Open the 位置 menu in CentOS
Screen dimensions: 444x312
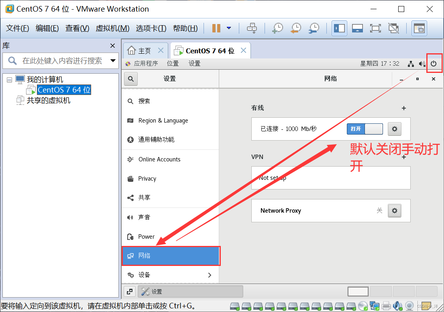[x=173, y=64]
